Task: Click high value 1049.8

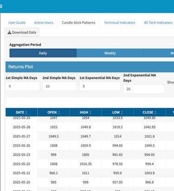Action: (85, 127)
